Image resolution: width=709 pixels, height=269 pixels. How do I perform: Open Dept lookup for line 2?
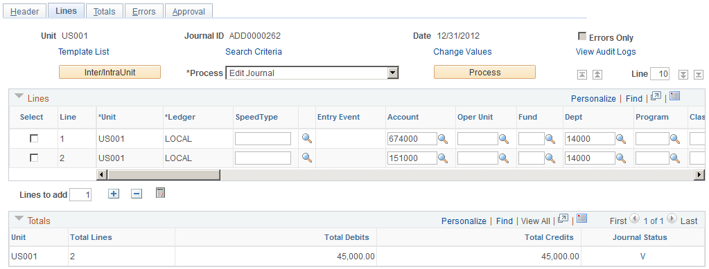(x=621, y=158)
